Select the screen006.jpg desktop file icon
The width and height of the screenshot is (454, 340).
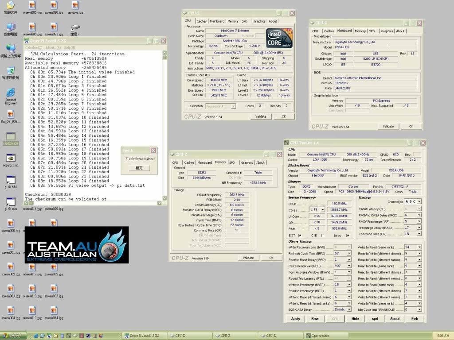click(32, 29)
